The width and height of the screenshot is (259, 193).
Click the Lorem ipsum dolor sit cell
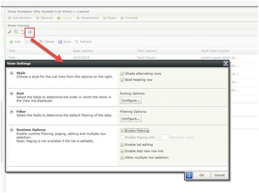coord(220,58)
